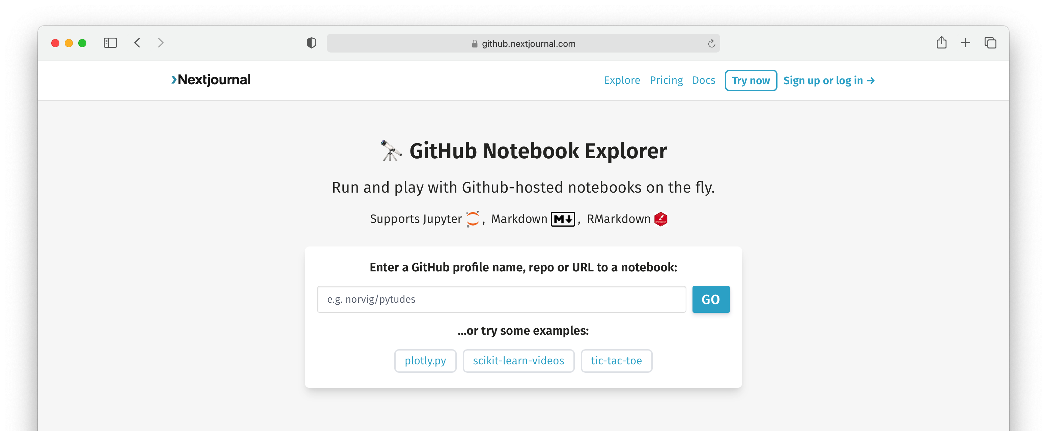This screenshot has height=431, width=1047.
Task: Toggle the Safari sidebar icon
Action: (x=110, y=43)
